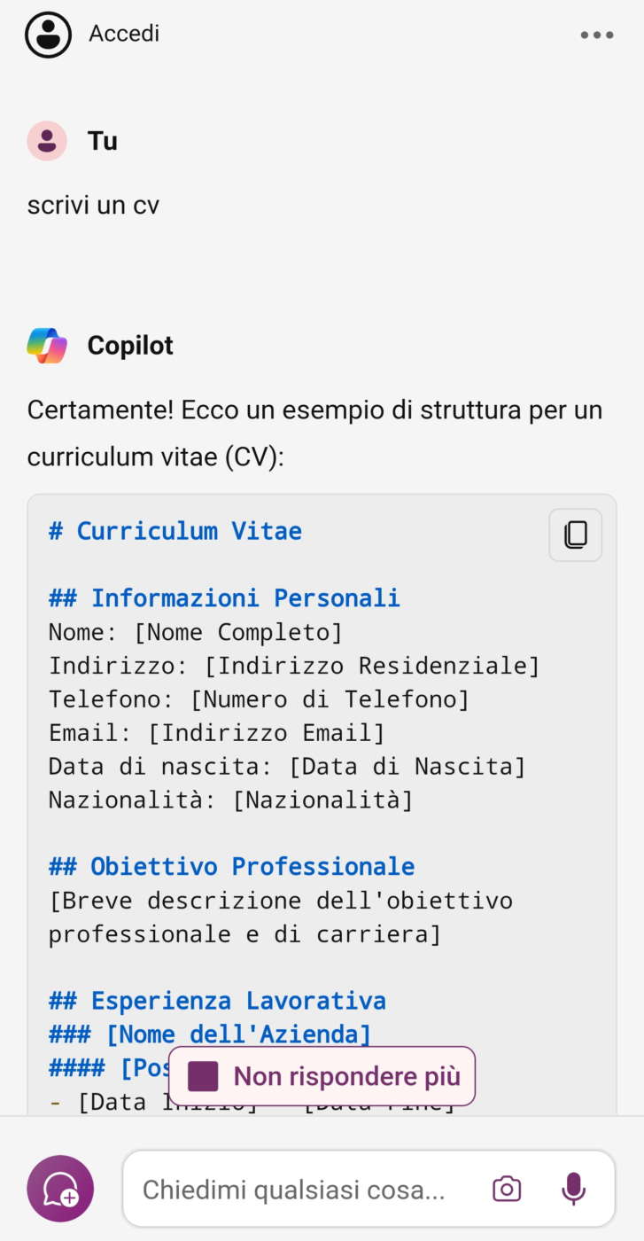
Task: Copy the code block with copy icon
Action: (575, 535)
